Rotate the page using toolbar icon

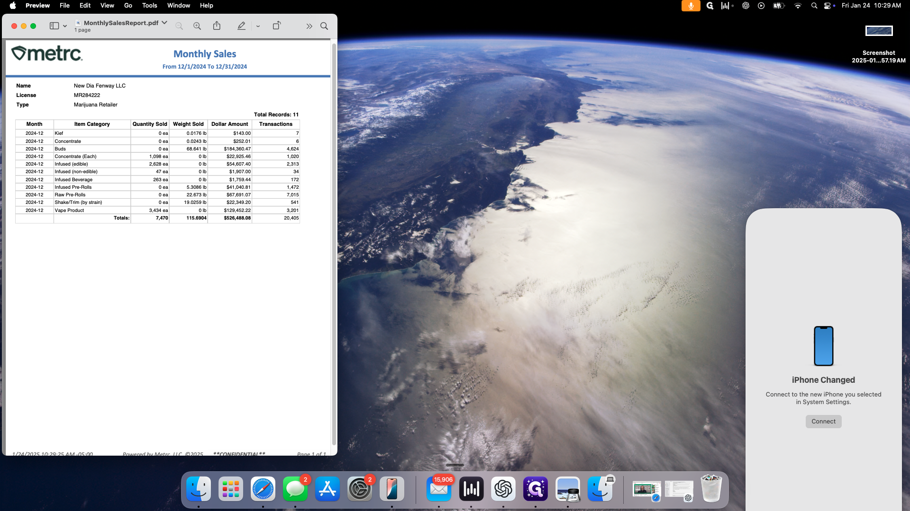point(277,26)
